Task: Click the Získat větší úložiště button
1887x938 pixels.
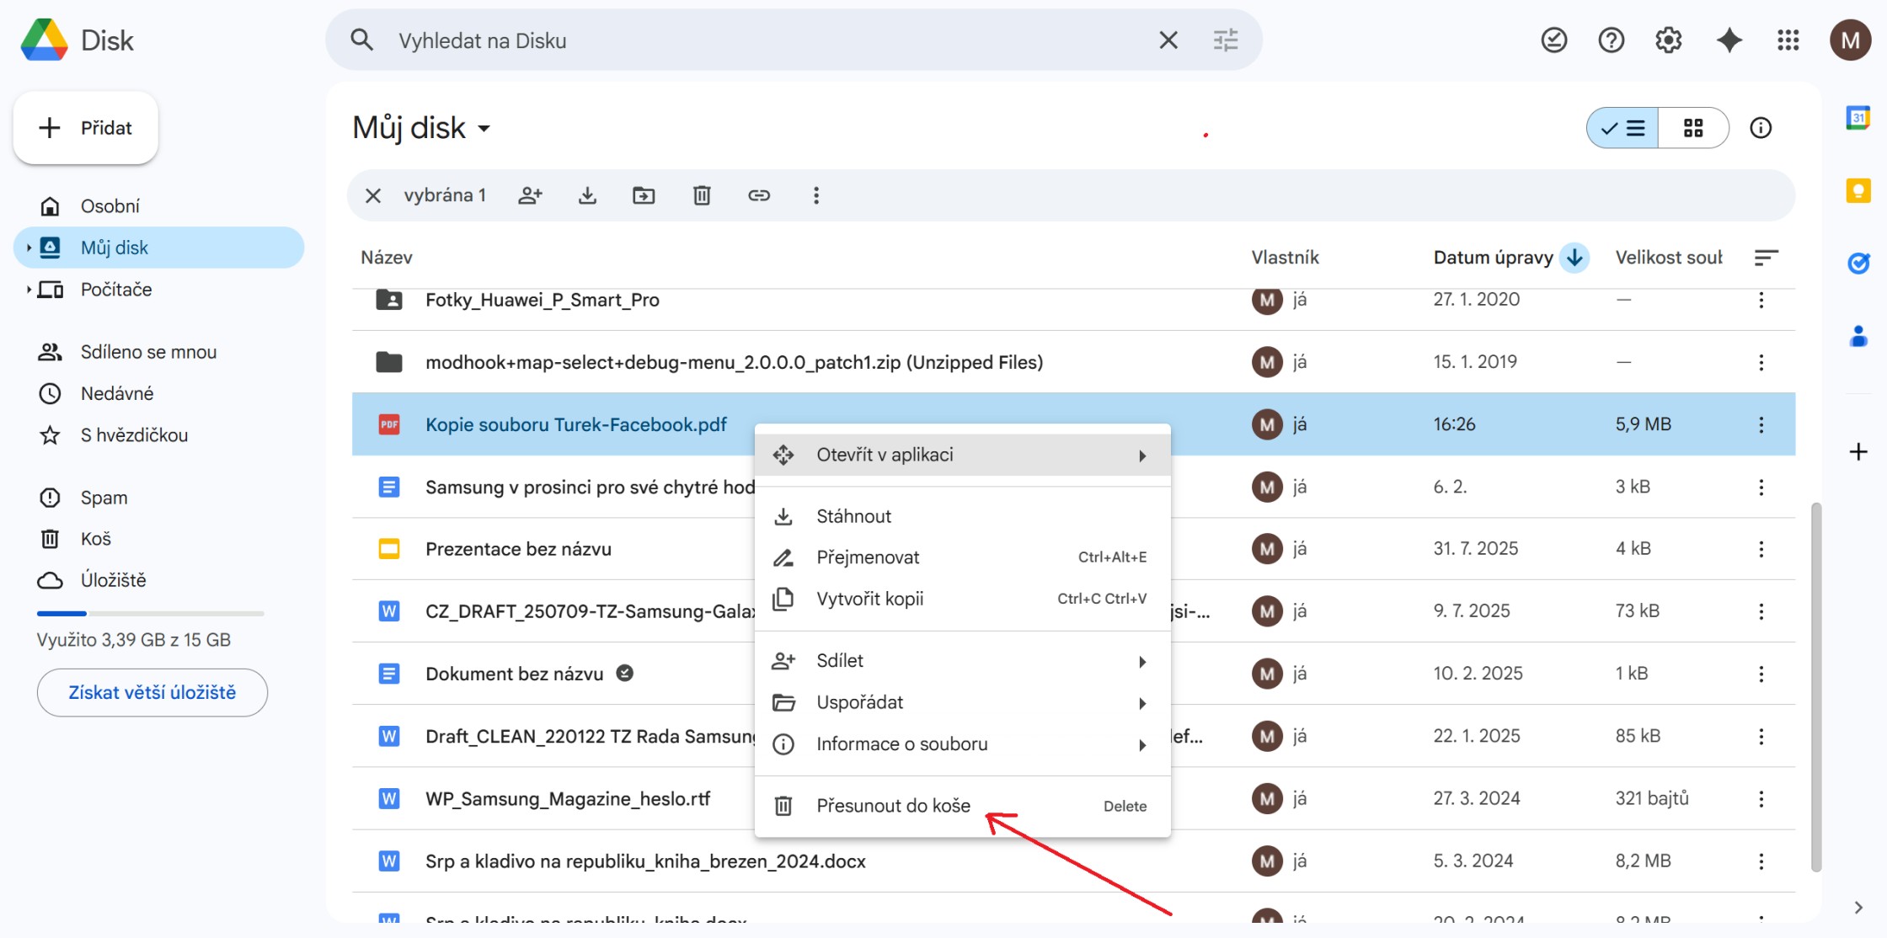Action: (152, 692)
